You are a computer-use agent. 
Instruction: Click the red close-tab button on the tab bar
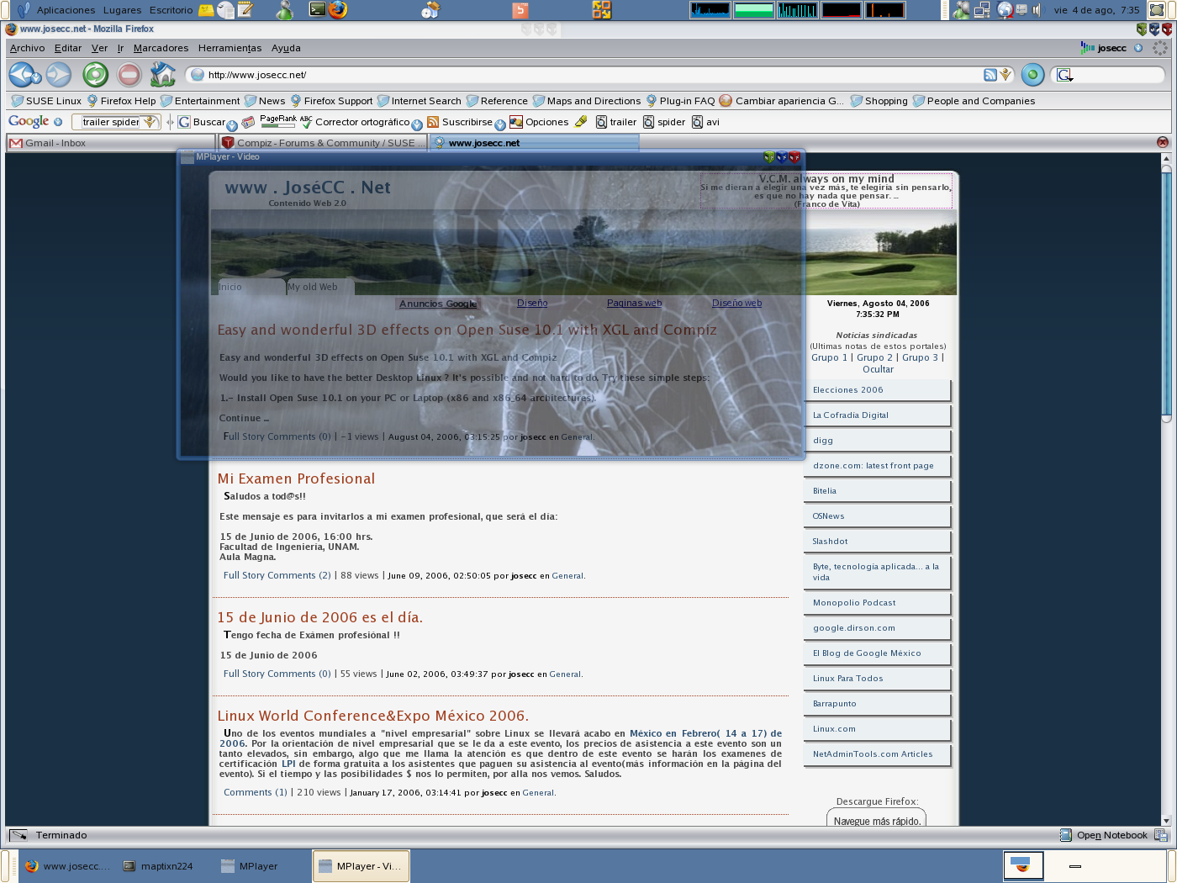1163,142
